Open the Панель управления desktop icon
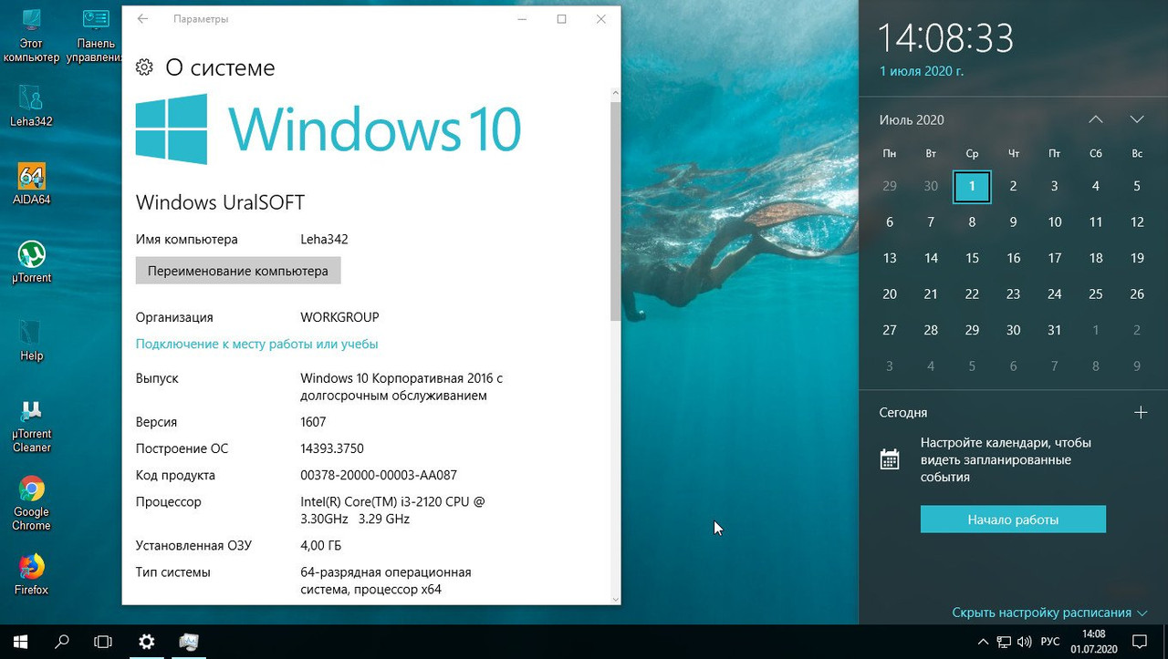The height and width of the screenshot is (659, 1168). point(95,36)
